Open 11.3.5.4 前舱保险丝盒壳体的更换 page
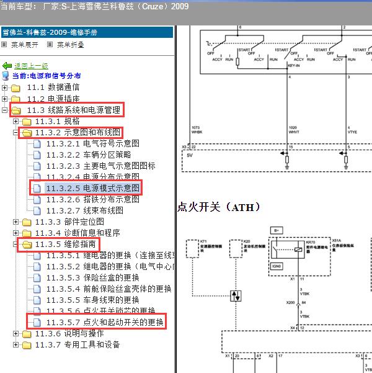Viewport: 372px width, 373px height. (109, 289)
